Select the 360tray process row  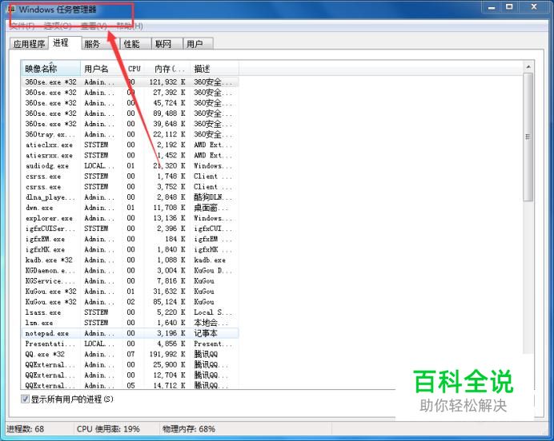[130, 134]
